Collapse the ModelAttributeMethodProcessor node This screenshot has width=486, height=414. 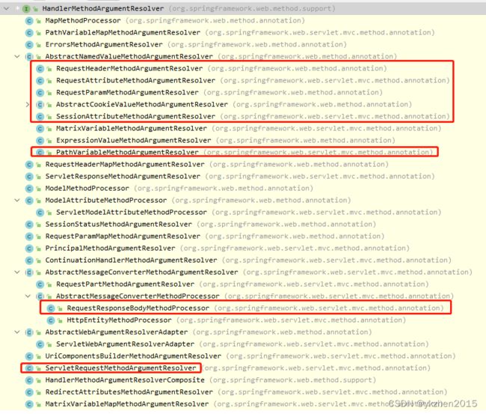pos(17,201)
